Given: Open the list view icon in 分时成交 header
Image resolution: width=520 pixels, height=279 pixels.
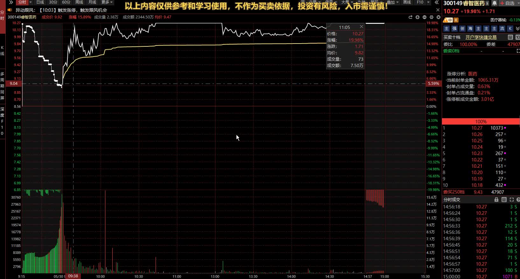Looking at the screenshot, I should (504, 200).
